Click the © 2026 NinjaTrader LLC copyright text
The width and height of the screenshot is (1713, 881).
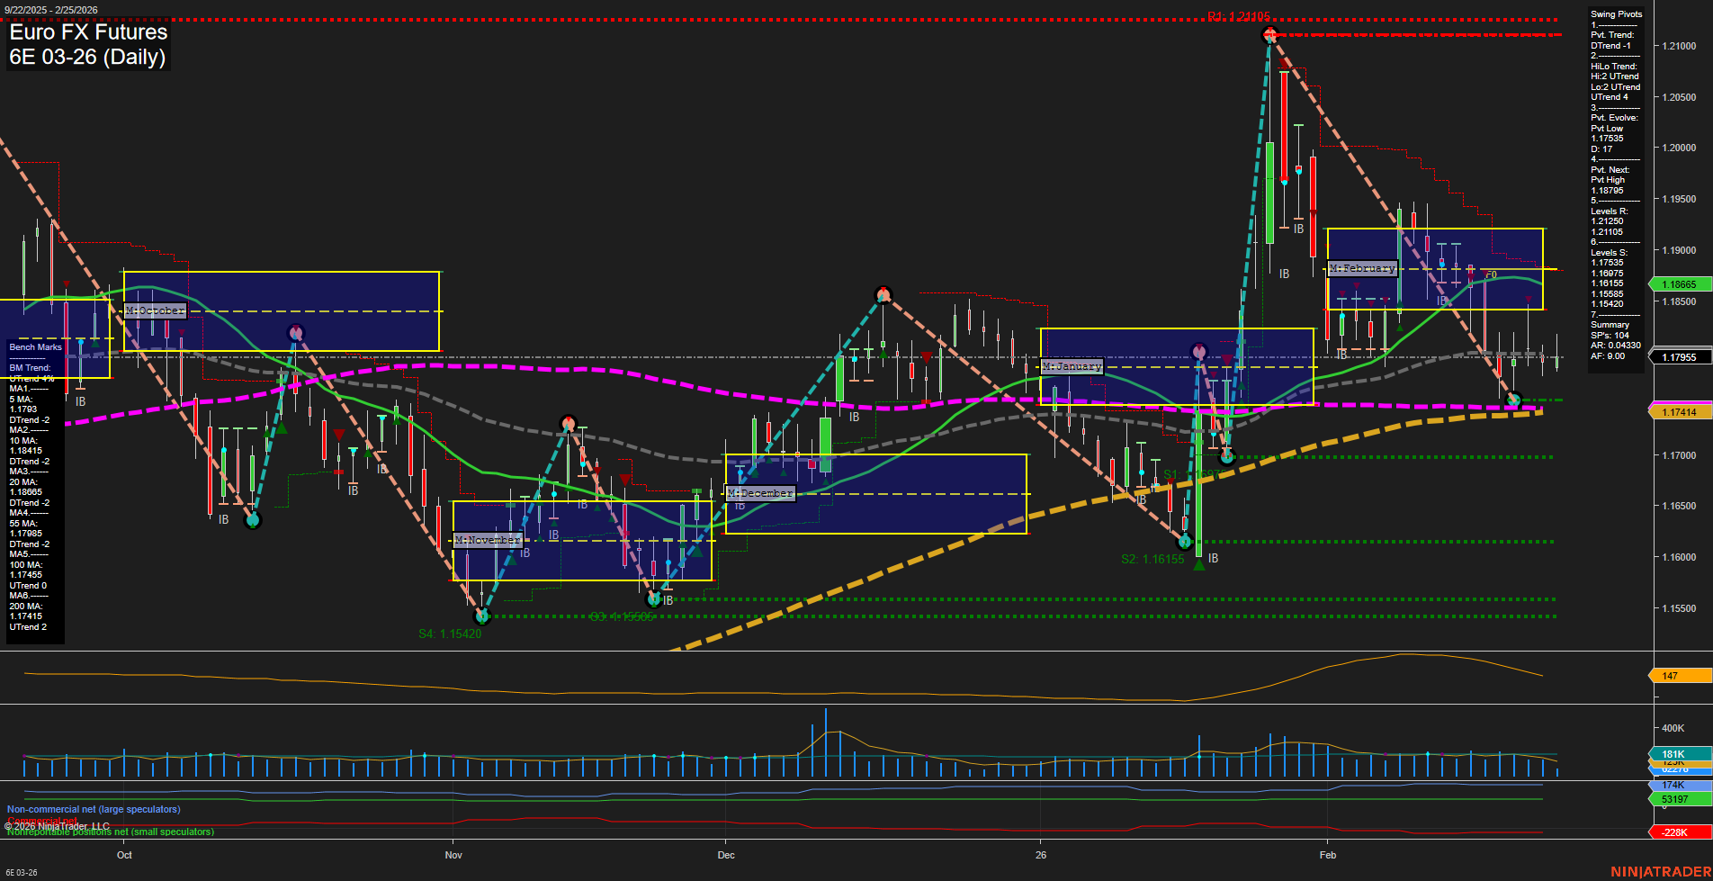[56, 824]
